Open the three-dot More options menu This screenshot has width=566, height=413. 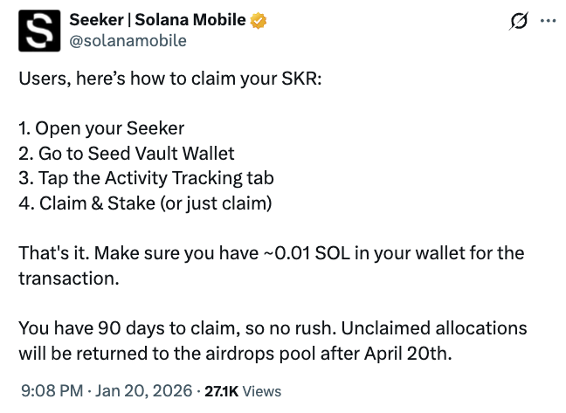tap(548, 20)
